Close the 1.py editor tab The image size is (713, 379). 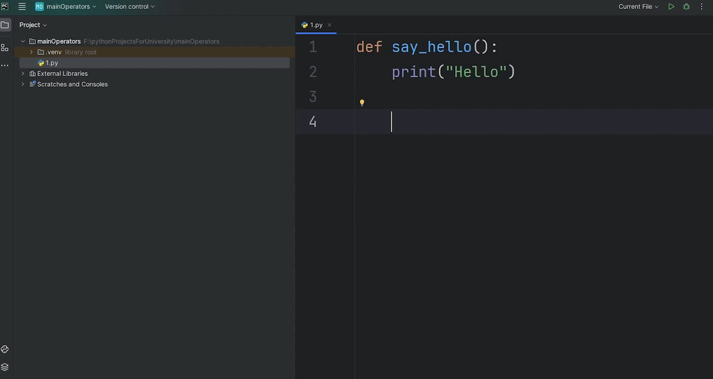[x=329, y=25]
